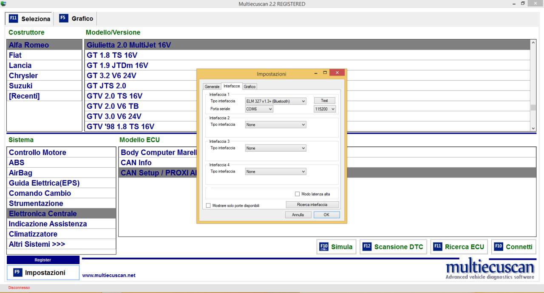Pick GT JTS 2.0 model
The width and height of the screenshot is (544, 293).
(x=141, y=86)
